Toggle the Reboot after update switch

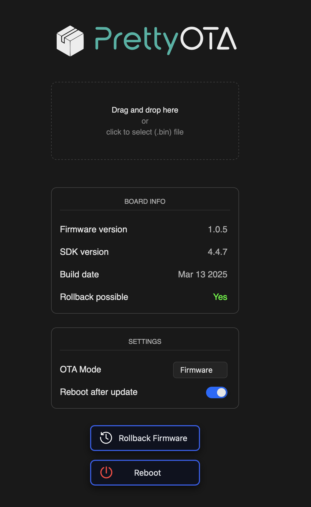[216, 392]
